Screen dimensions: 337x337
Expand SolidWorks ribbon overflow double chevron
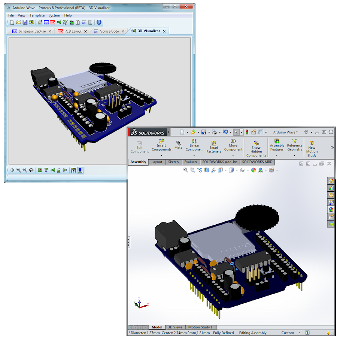coord(332,148)
